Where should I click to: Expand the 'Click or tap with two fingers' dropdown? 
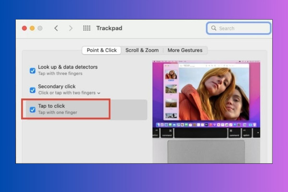click(70, 93)
